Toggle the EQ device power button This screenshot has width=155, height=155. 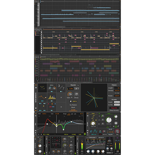[36, 114]
